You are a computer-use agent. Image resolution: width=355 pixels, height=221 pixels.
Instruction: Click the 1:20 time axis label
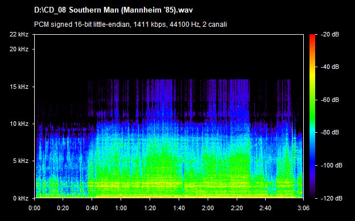click(150, 208)
